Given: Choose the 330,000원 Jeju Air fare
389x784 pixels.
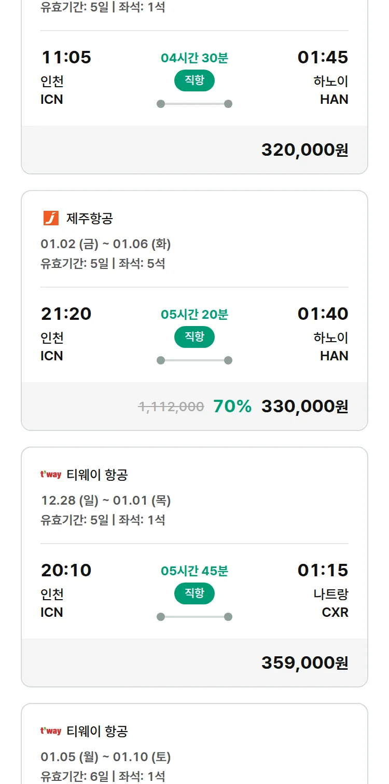Looking at the screenshot, I should (304, 407).
